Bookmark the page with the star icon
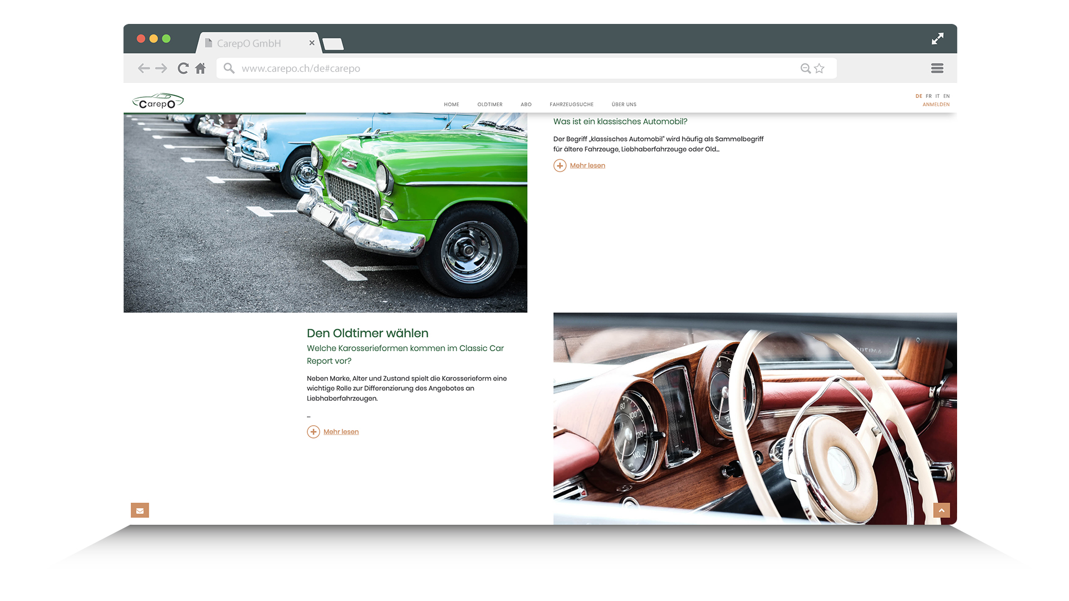This screenshot has height=601, width=1069. pos(819,68)
